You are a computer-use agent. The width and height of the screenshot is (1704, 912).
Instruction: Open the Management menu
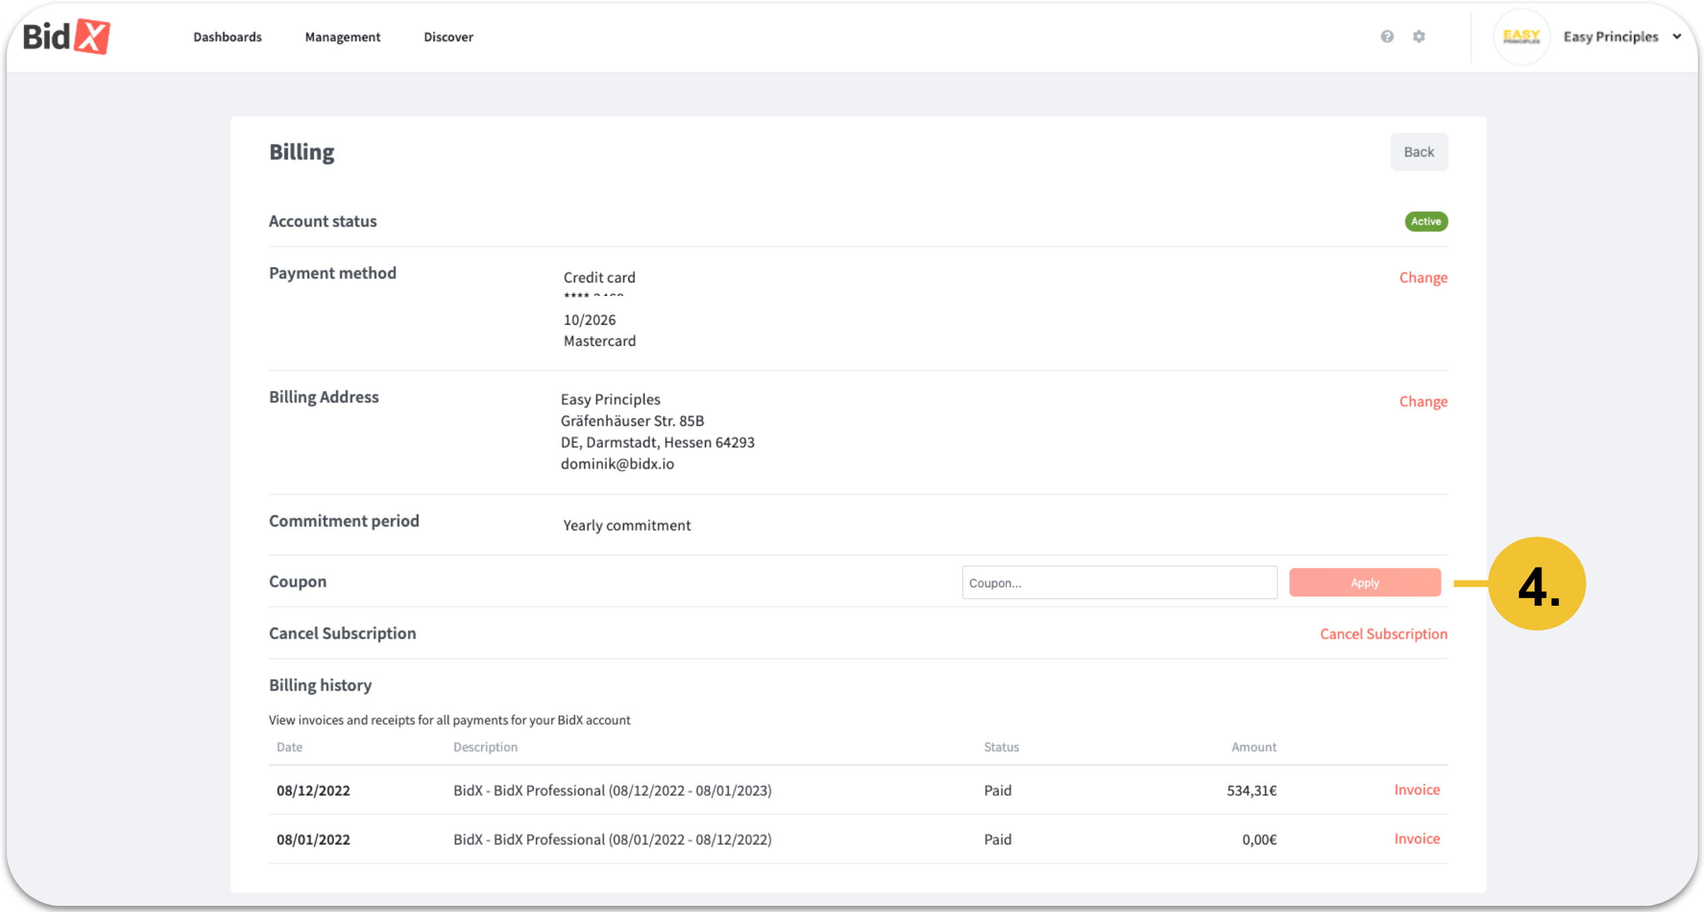342,37
